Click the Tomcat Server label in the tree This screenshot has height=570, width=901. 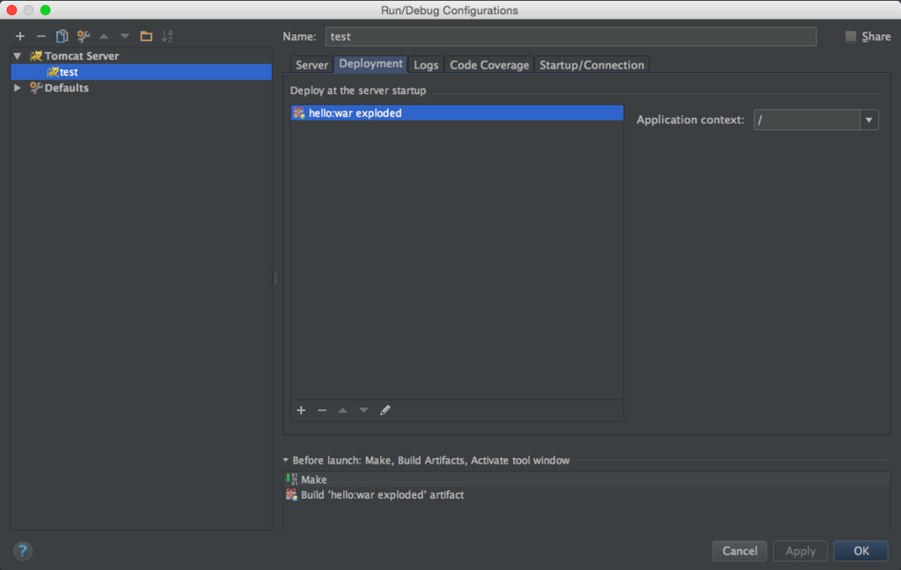[x=82, y=55]
